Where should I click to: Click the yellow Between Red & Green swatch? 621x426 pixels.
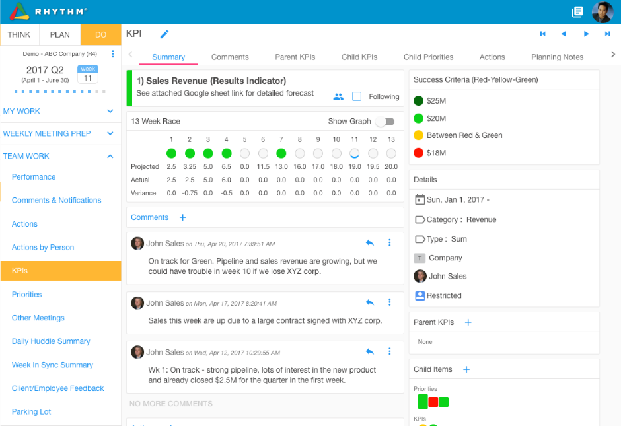tap(419, 135)
